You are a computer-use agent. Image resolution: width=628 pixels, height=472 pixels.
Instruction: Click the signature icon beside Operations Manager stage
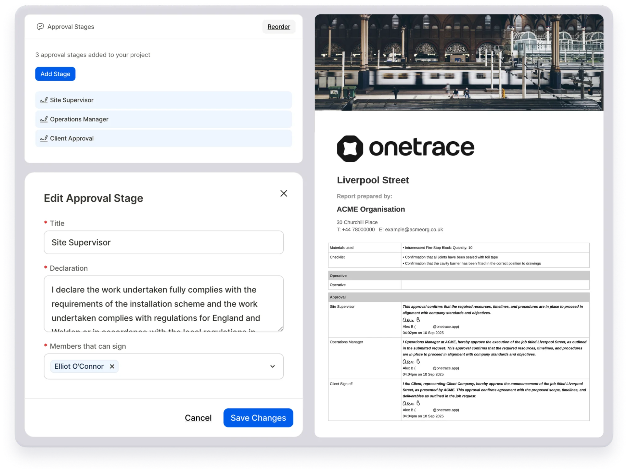click(x=44, y=119)
